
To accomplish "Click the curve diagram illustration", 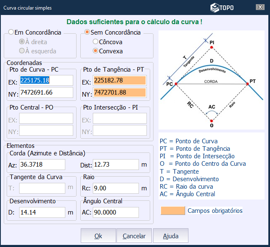I will click(x=211, y=80).
